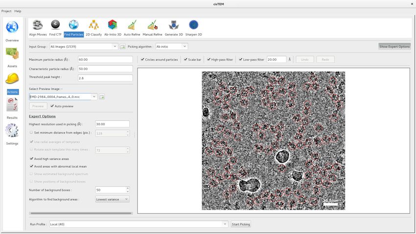416x234 pixels.
Task: Click the Characteristic particle radius field
Action: (105, 69)
